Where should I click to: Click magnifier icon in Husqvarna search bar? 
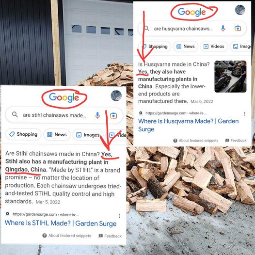147,28
